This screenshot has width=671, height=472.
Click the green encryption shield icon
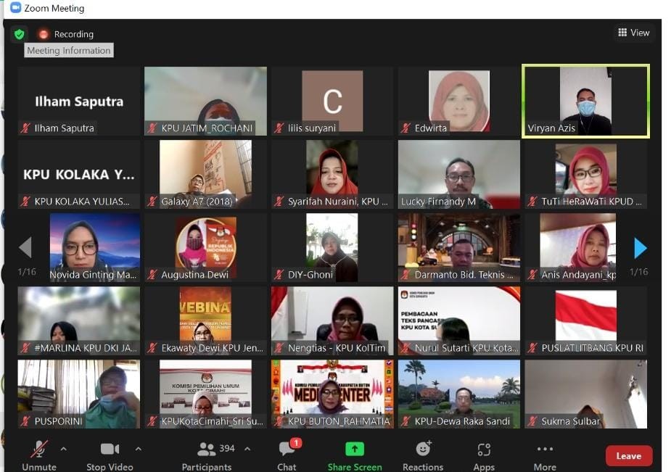[x=19, y=34]
